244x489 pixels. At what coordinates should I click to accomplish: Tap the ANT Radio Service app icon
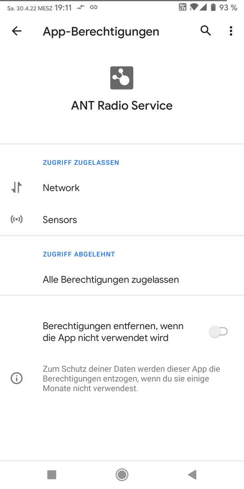(122, 78)
